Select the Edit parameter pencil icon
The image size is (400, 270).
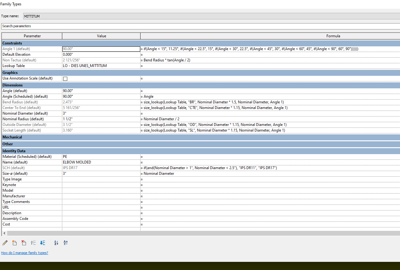[x=5, y=243]
